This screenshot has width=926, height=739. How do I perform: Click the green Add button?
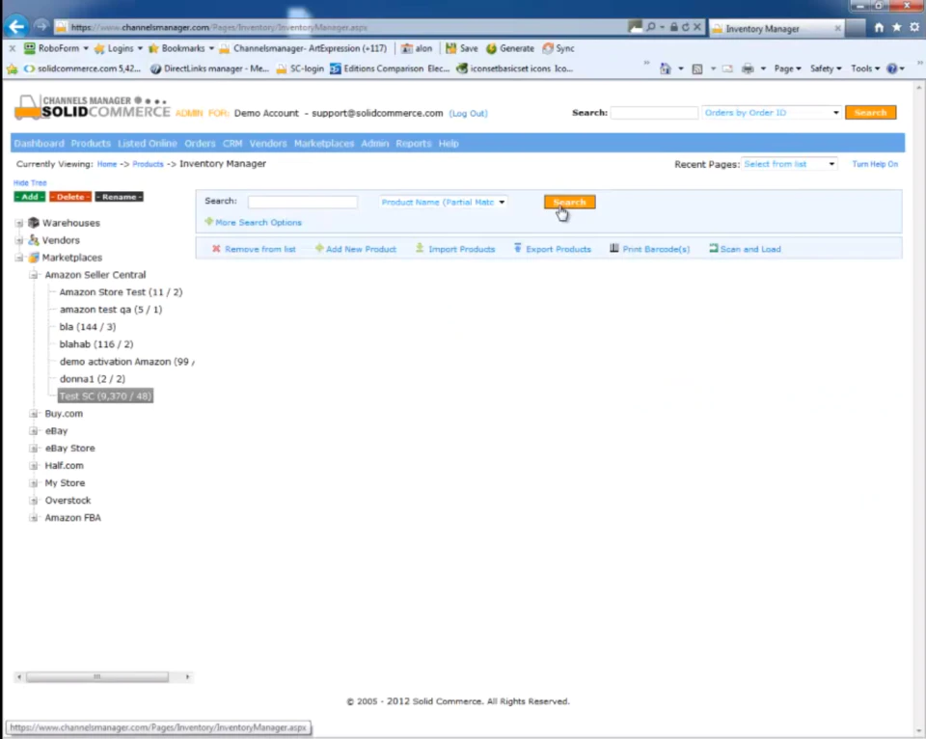click(x=30, y=197)
